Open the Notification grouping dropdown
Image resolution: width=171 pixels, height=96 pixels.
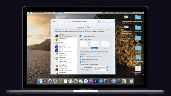point(101,70)
